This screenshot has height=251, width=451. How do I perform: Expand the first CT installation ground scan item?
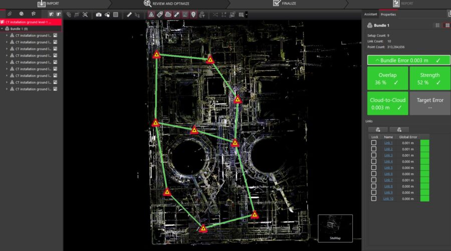click(x=7, y=36)
